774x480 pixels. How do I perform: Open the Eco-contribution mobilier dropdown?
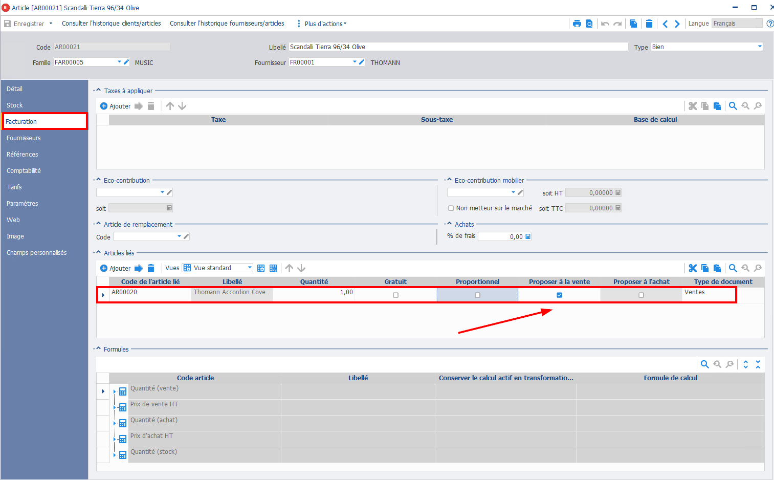(x=514, y=192)
